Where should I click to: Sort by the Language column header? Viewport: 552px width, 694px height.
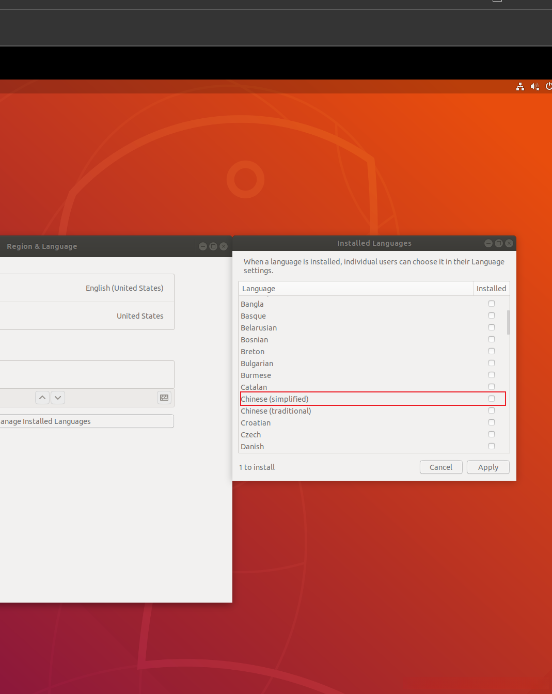355,289
